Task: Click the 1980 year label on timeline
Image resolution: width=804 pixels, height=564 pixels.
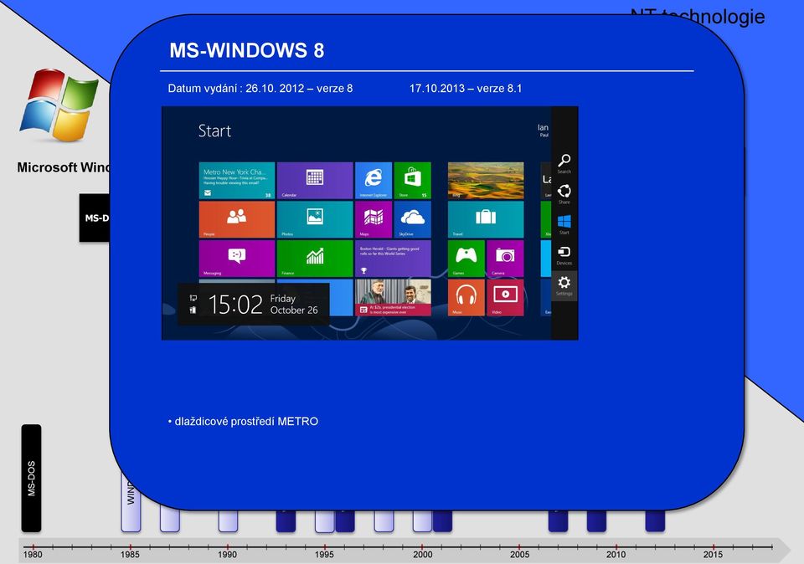Action: point(33,554)
